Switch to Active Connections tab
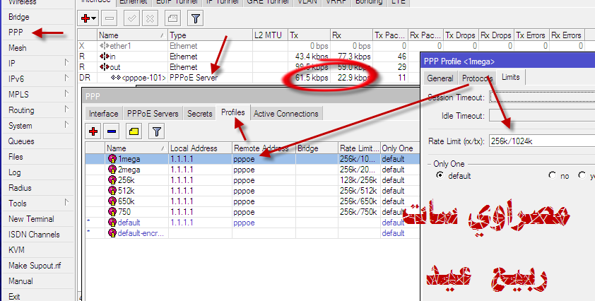The image size is (595, 301). (286, 114)
